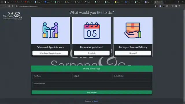The height and width of the screenshot is (104, 185).
Task: Click the Schedule button
Action: point(92,53)
